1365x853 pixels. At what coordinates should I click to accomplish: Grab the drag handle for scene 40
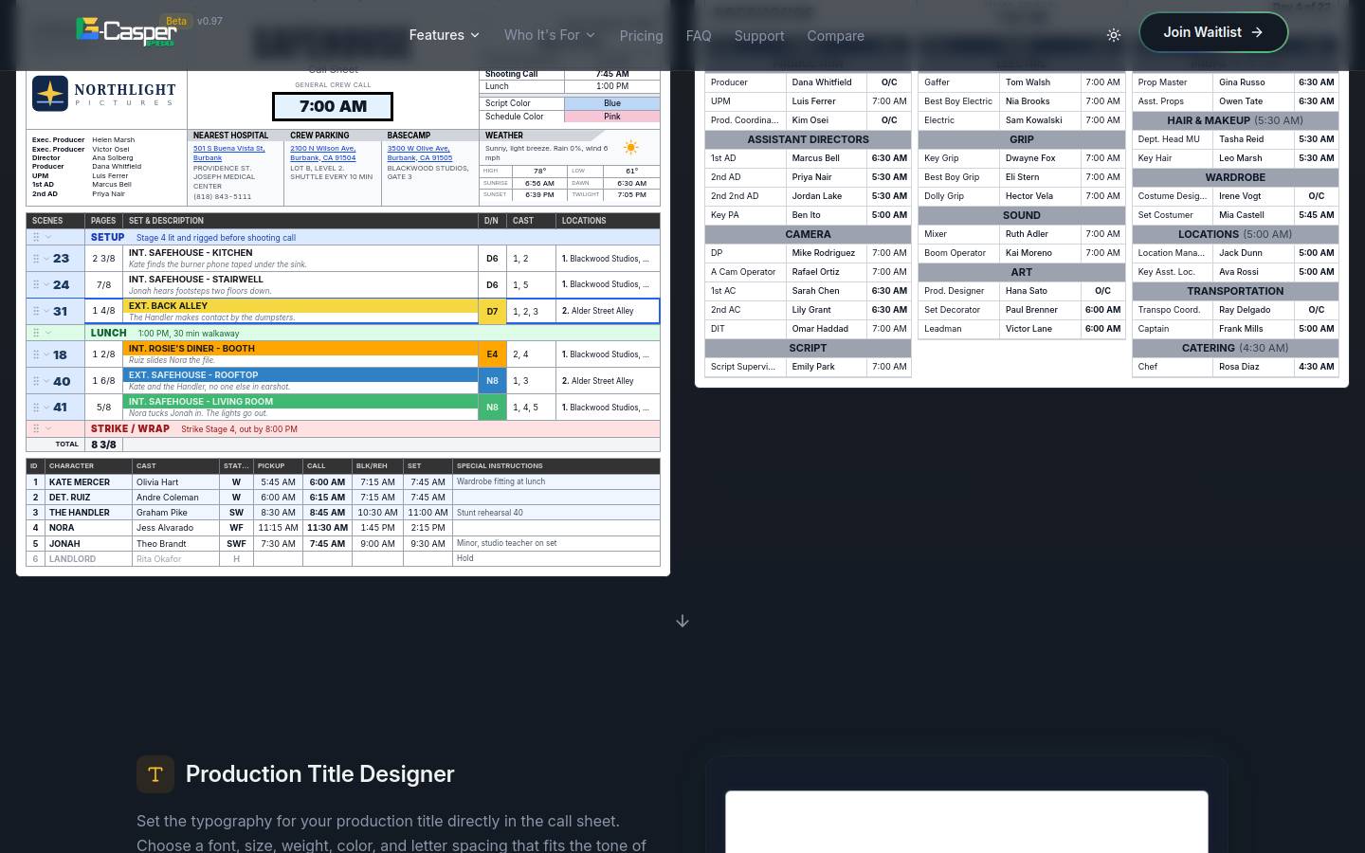click(36, 382)
